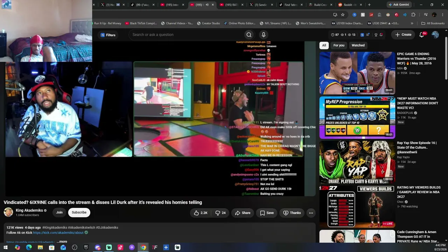Switch to Google Chrome in the taskbar
Screen dimensions: 448x252
tap(143, 247)
